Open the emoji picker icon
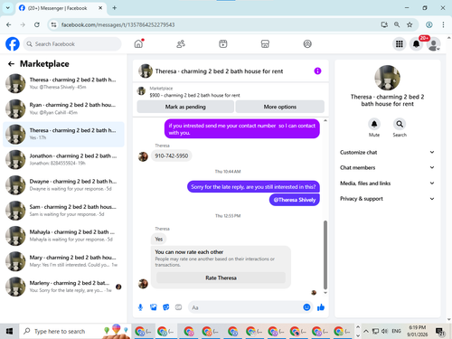The width and height of the screenshot is (452, 339). click(306, 307)
